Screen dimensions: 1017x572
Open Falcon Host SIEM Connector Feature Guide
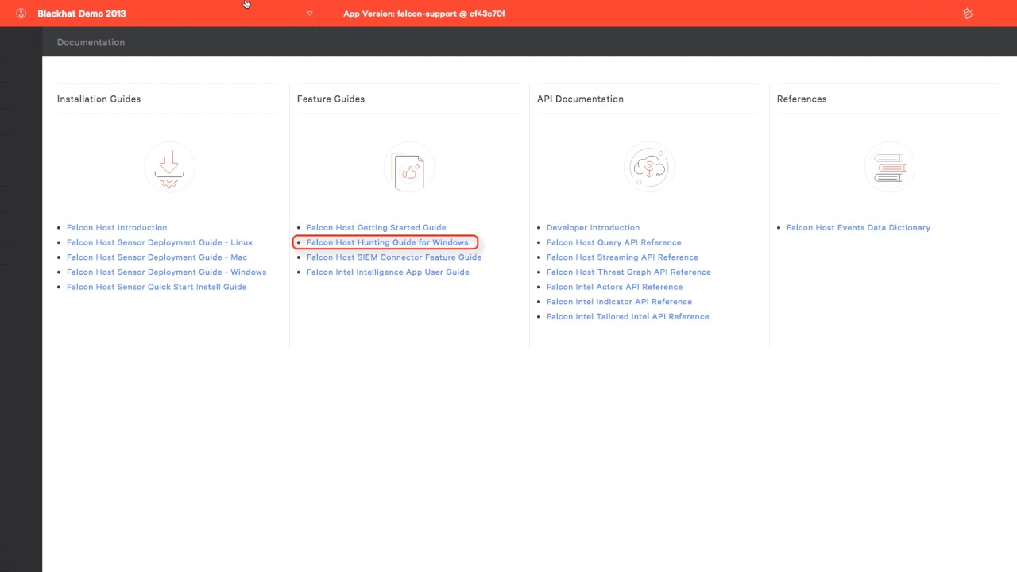click(x=394, y=257)
